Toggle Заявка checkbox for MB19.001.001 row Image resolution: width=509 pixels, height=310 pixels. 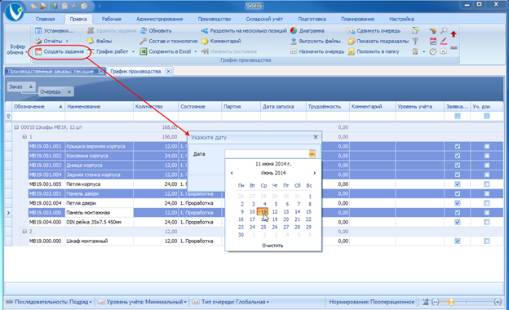coord(458,146)
